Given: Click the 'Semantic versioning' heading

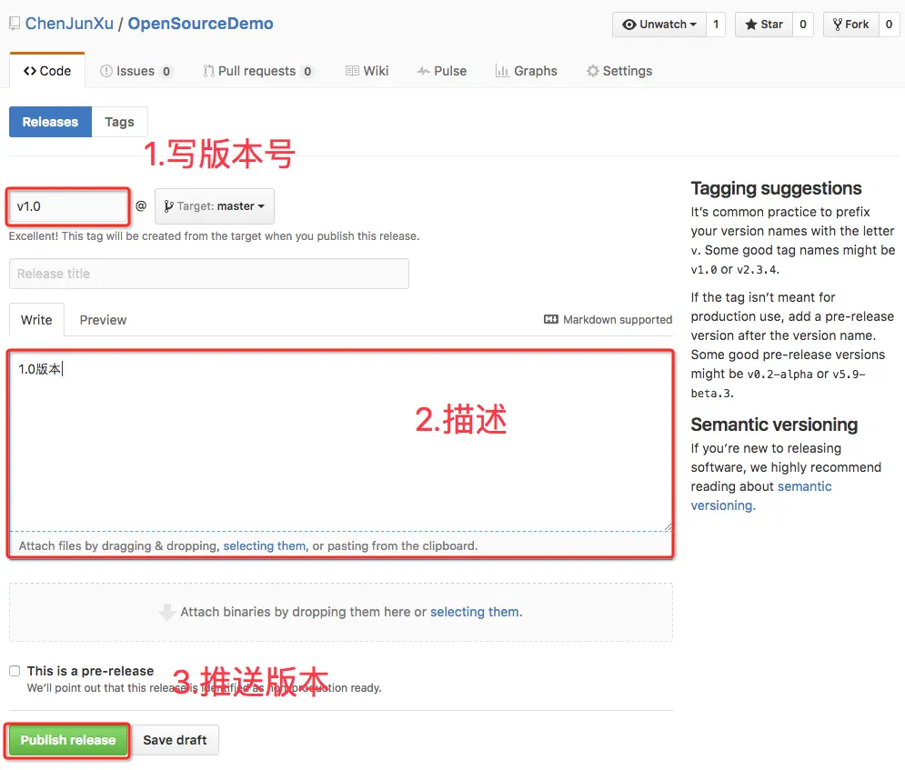Looking at the screenshot, I should tap(774, 425).
